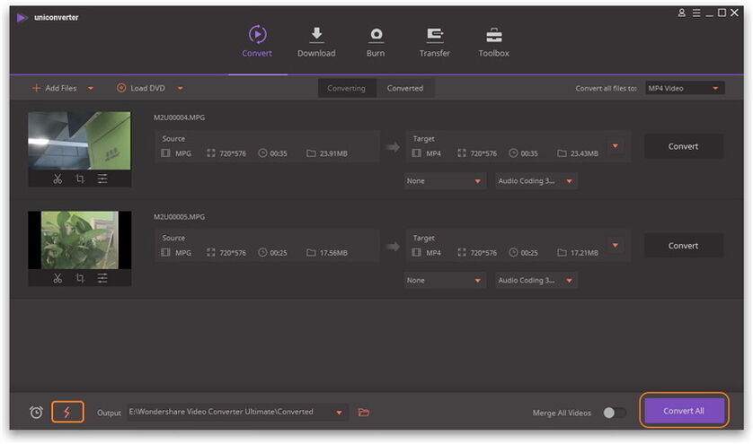The image size is (753, 444).
Task: Select the M2U00005.MPG plant video thumbnail
Action: pyautogui.click(x=79, y=239)
